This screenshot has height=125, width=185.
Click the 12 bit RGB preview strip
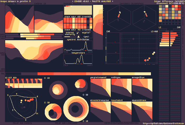click(x=24, y=83)
